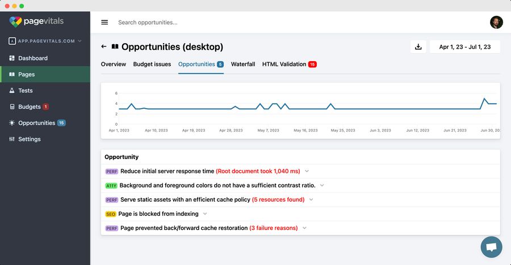Image resolution: width=511 pixels, height=265 pixels.
Task: Click 'Root document took 1,040 ms' red text
Action: pos(258,171)
